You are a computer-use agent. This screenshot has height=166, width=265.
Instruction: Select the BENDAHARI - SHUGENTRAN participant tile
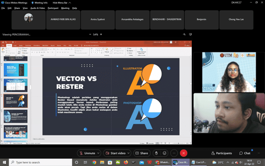(167, 20)
